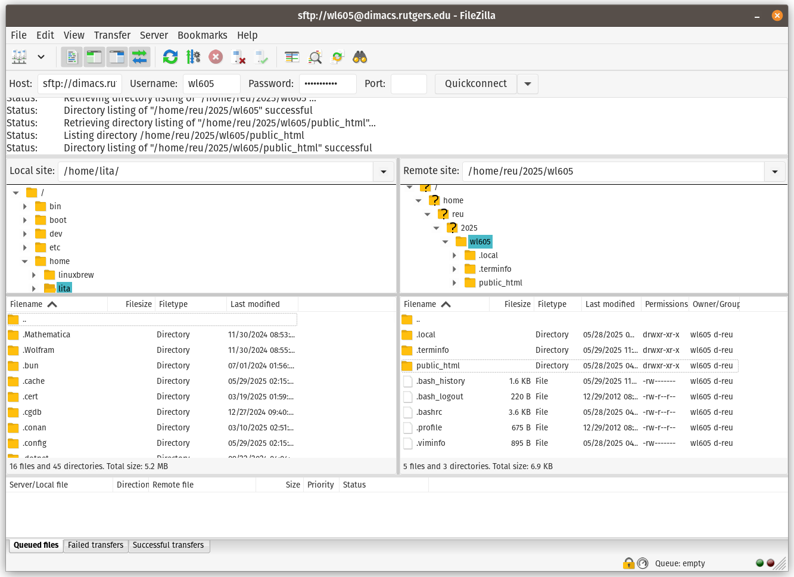Open Remote site path dropdown
Viewport: 794px width, 577px height.
click(775, 172)
